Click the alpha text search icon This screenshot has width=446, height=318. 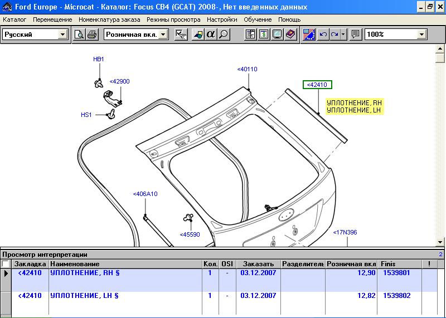pos(211,35)
